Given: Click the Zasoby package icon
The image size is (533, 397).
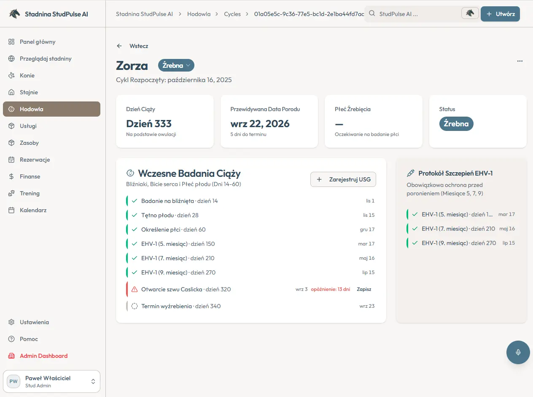Looking at the screenshot, I should pos(11,143).
